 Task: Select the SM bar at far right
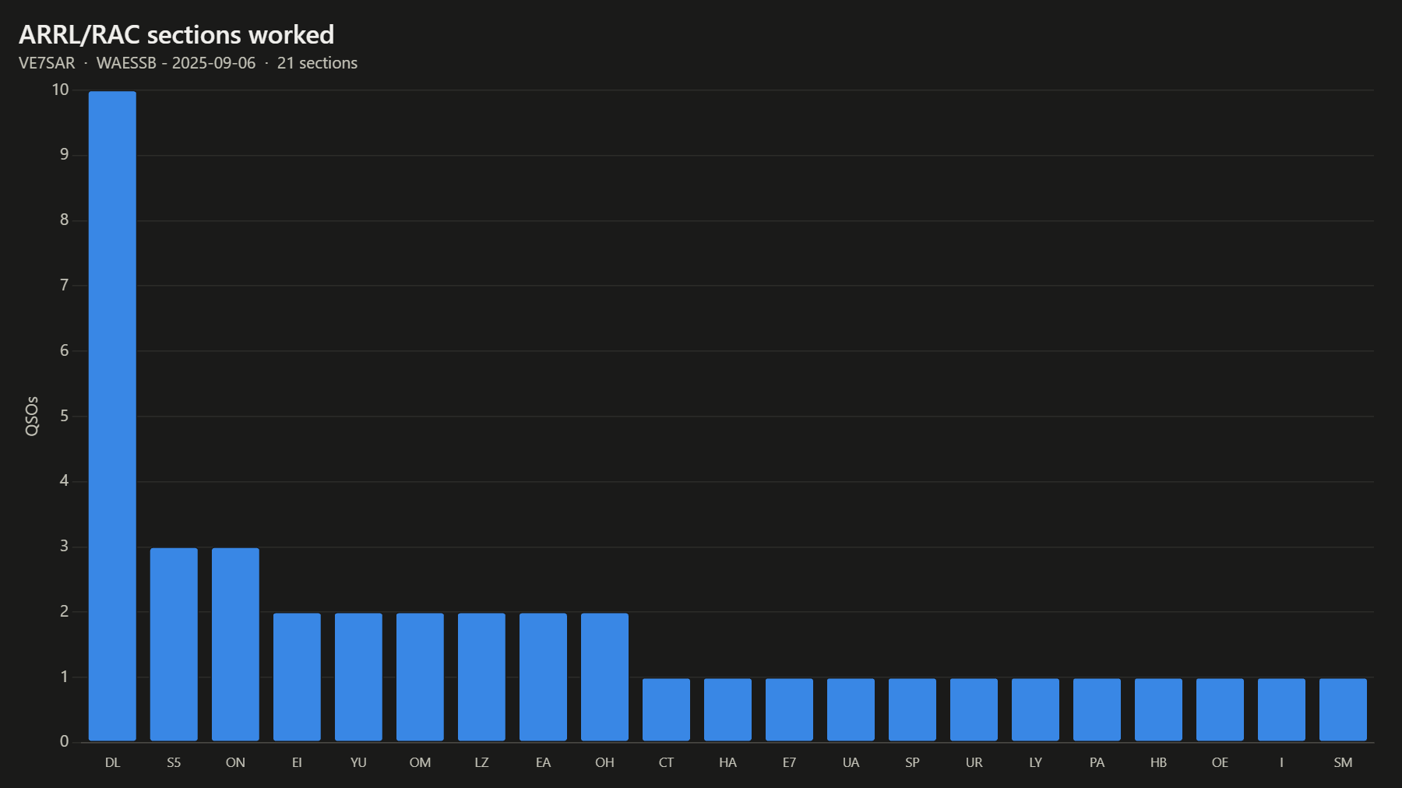tap(1343, 709)
